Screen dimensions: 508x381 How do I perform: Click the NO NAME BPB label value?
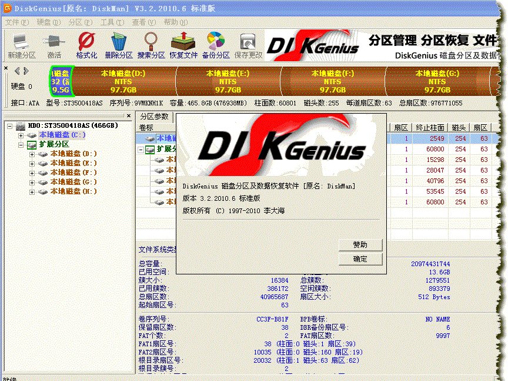pyautogui.click(x=437, y=319)
